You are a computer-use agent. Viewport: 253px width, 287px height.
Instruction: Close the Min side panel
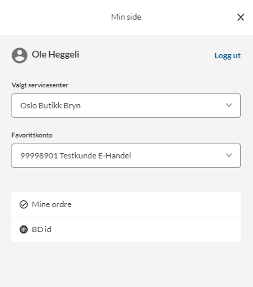241,17
